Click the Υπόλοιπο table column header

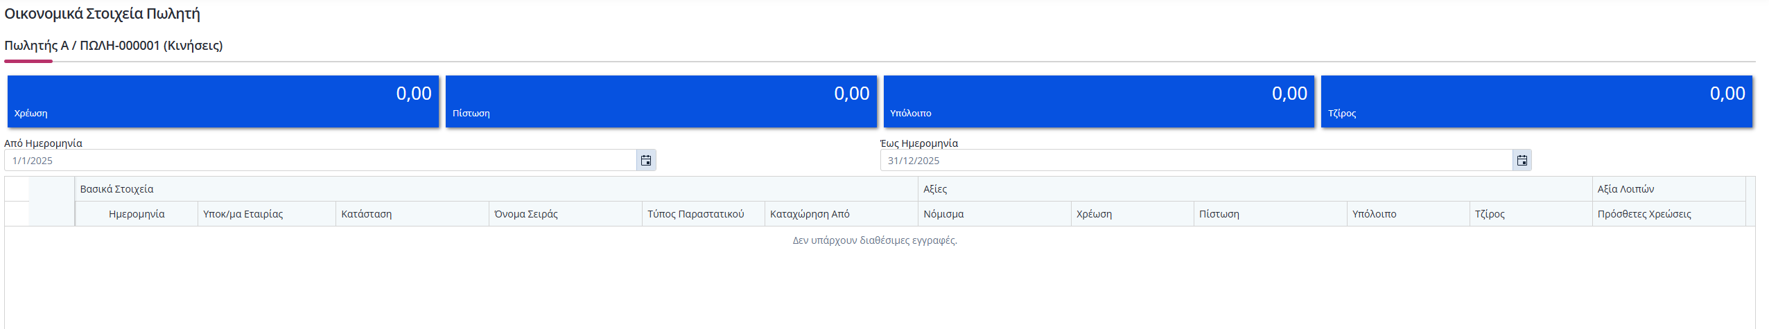coord(1409,214)
